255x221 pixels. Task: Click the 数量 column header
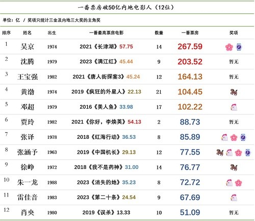(x=159, y=33)
